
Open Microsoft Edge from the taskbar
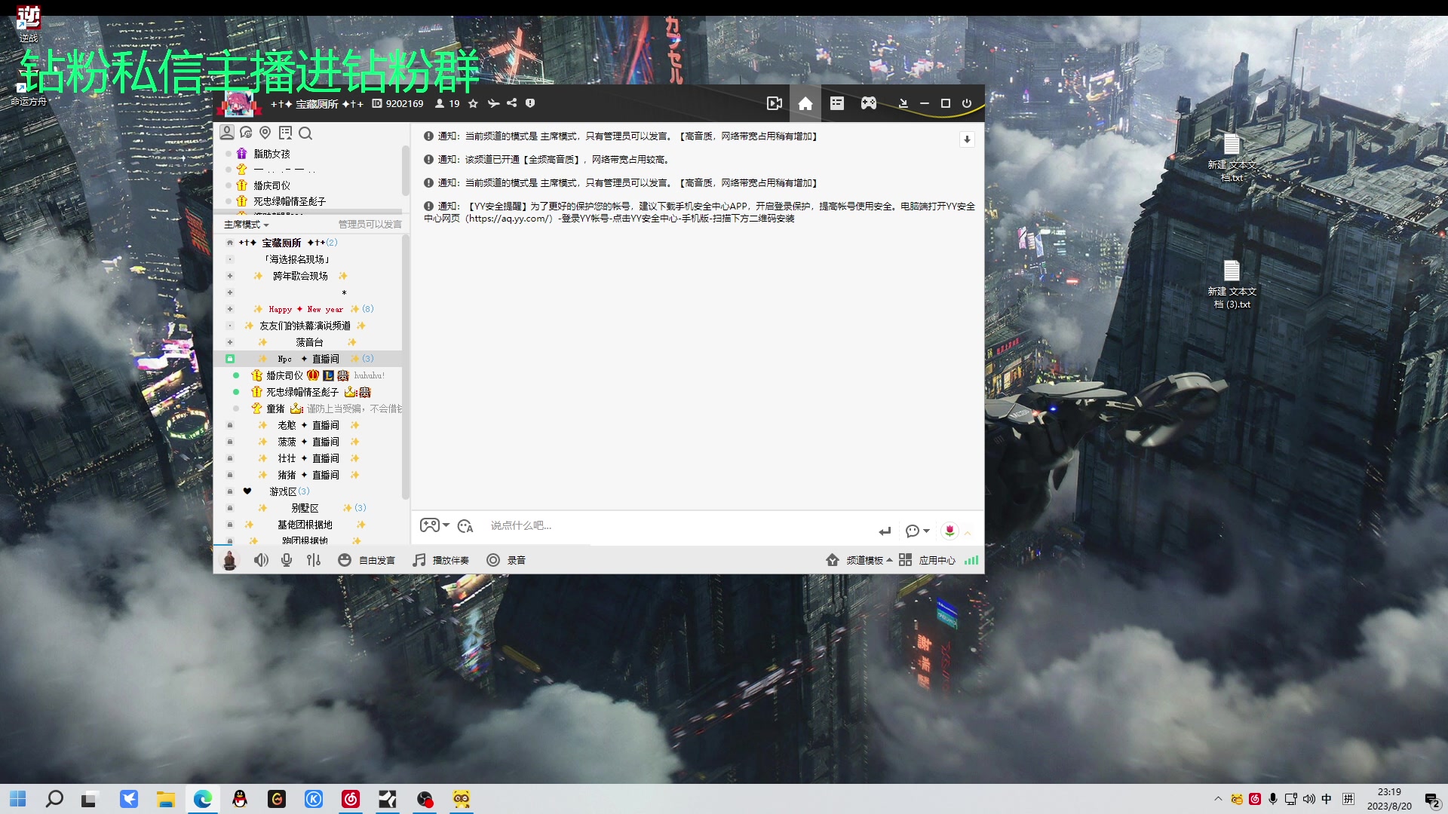tap(203, 800)
